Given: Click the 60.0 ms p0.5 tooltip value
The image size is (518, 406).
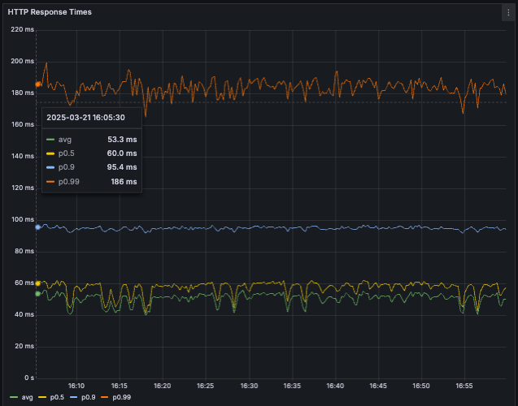Looking at the screenshot, I should click(122, 153).
